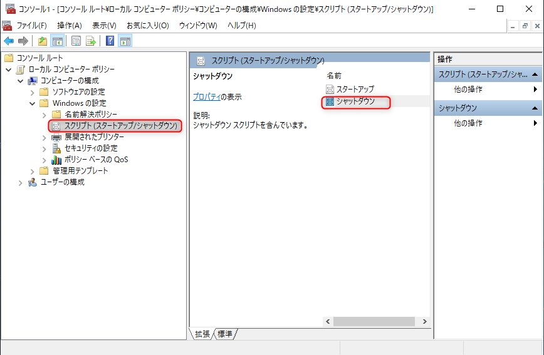Click the 名前 column header
Viewport: 544px width, 355px height.
(x=334, y=76)
